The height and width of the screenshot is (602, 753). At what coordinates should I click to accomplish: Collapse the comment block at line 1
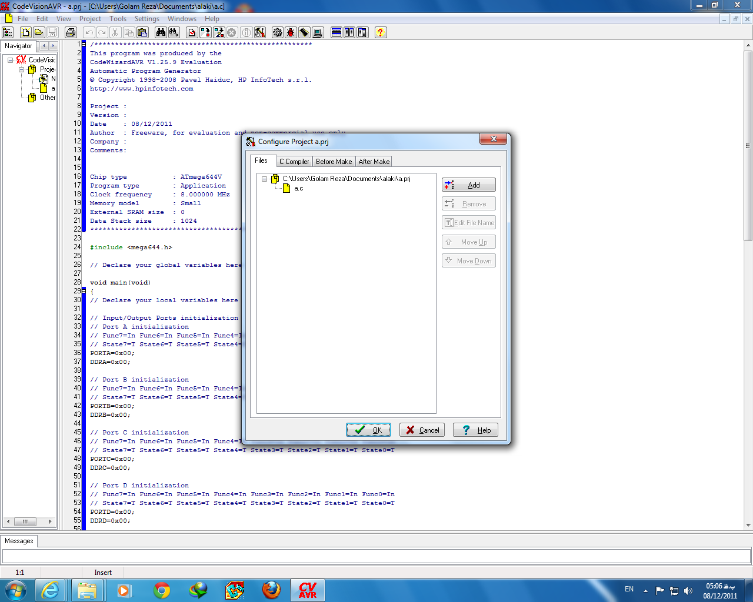84,44
